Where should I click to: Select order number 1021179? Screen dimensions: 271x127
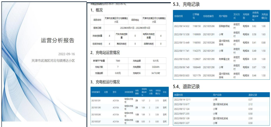[x=196, y=75]
